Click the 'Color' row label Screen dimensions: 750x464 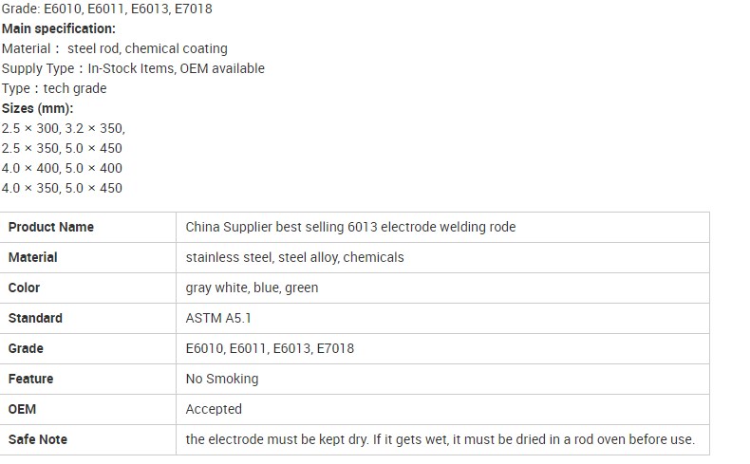tap(25, 288)
